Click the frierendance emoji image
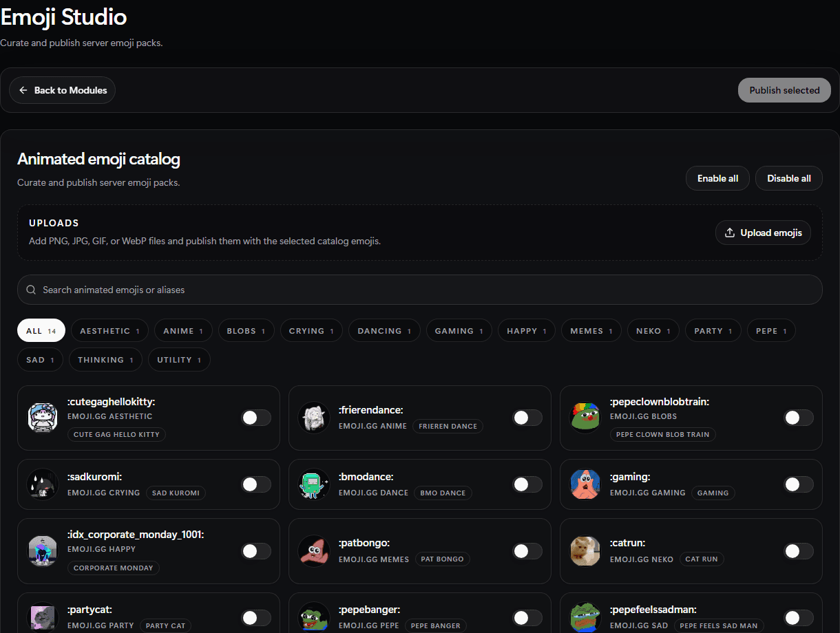 point(314,418)
